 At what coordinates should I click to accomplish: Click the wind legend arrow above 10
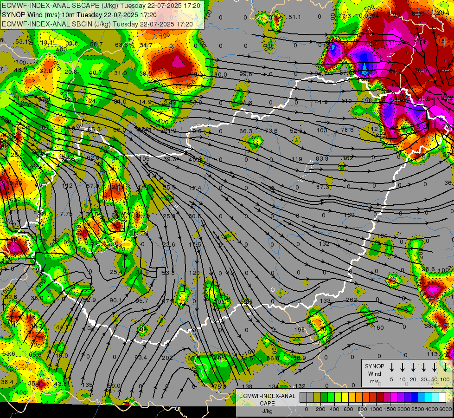pyautogui.click(x=402, y=367)
